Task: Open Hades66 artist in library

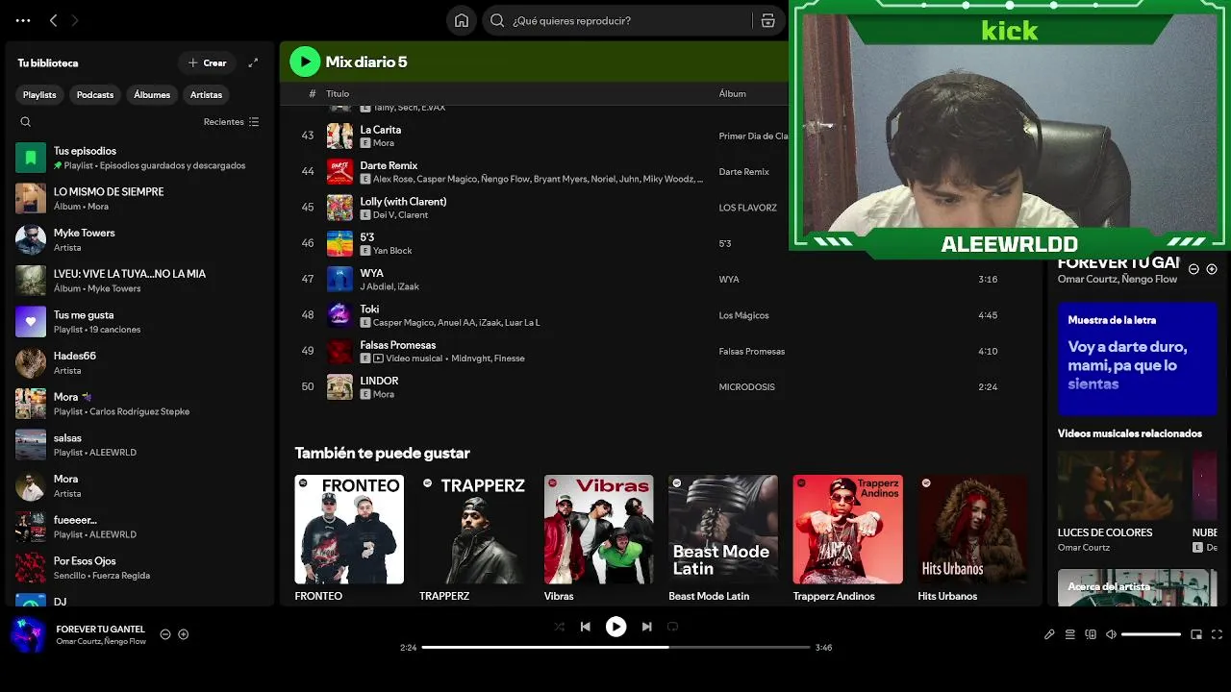Action: click(139, 362)
